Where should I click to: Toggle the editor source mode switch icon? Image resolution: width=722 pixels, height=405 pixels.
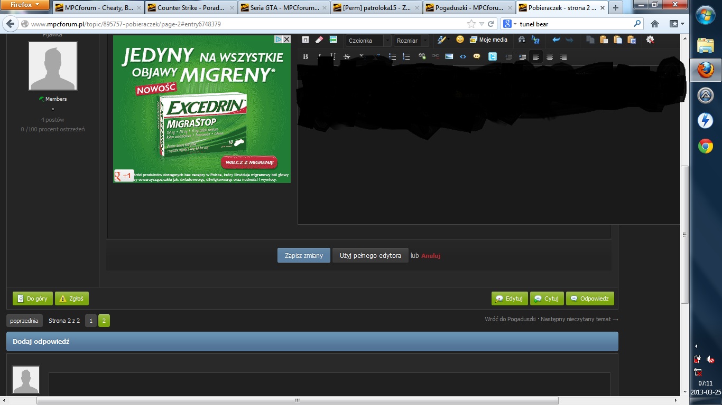306,40
